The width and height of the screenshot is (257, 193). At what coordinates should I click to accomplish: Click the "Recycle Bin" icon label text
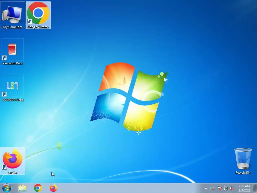[x=243, y=173]
